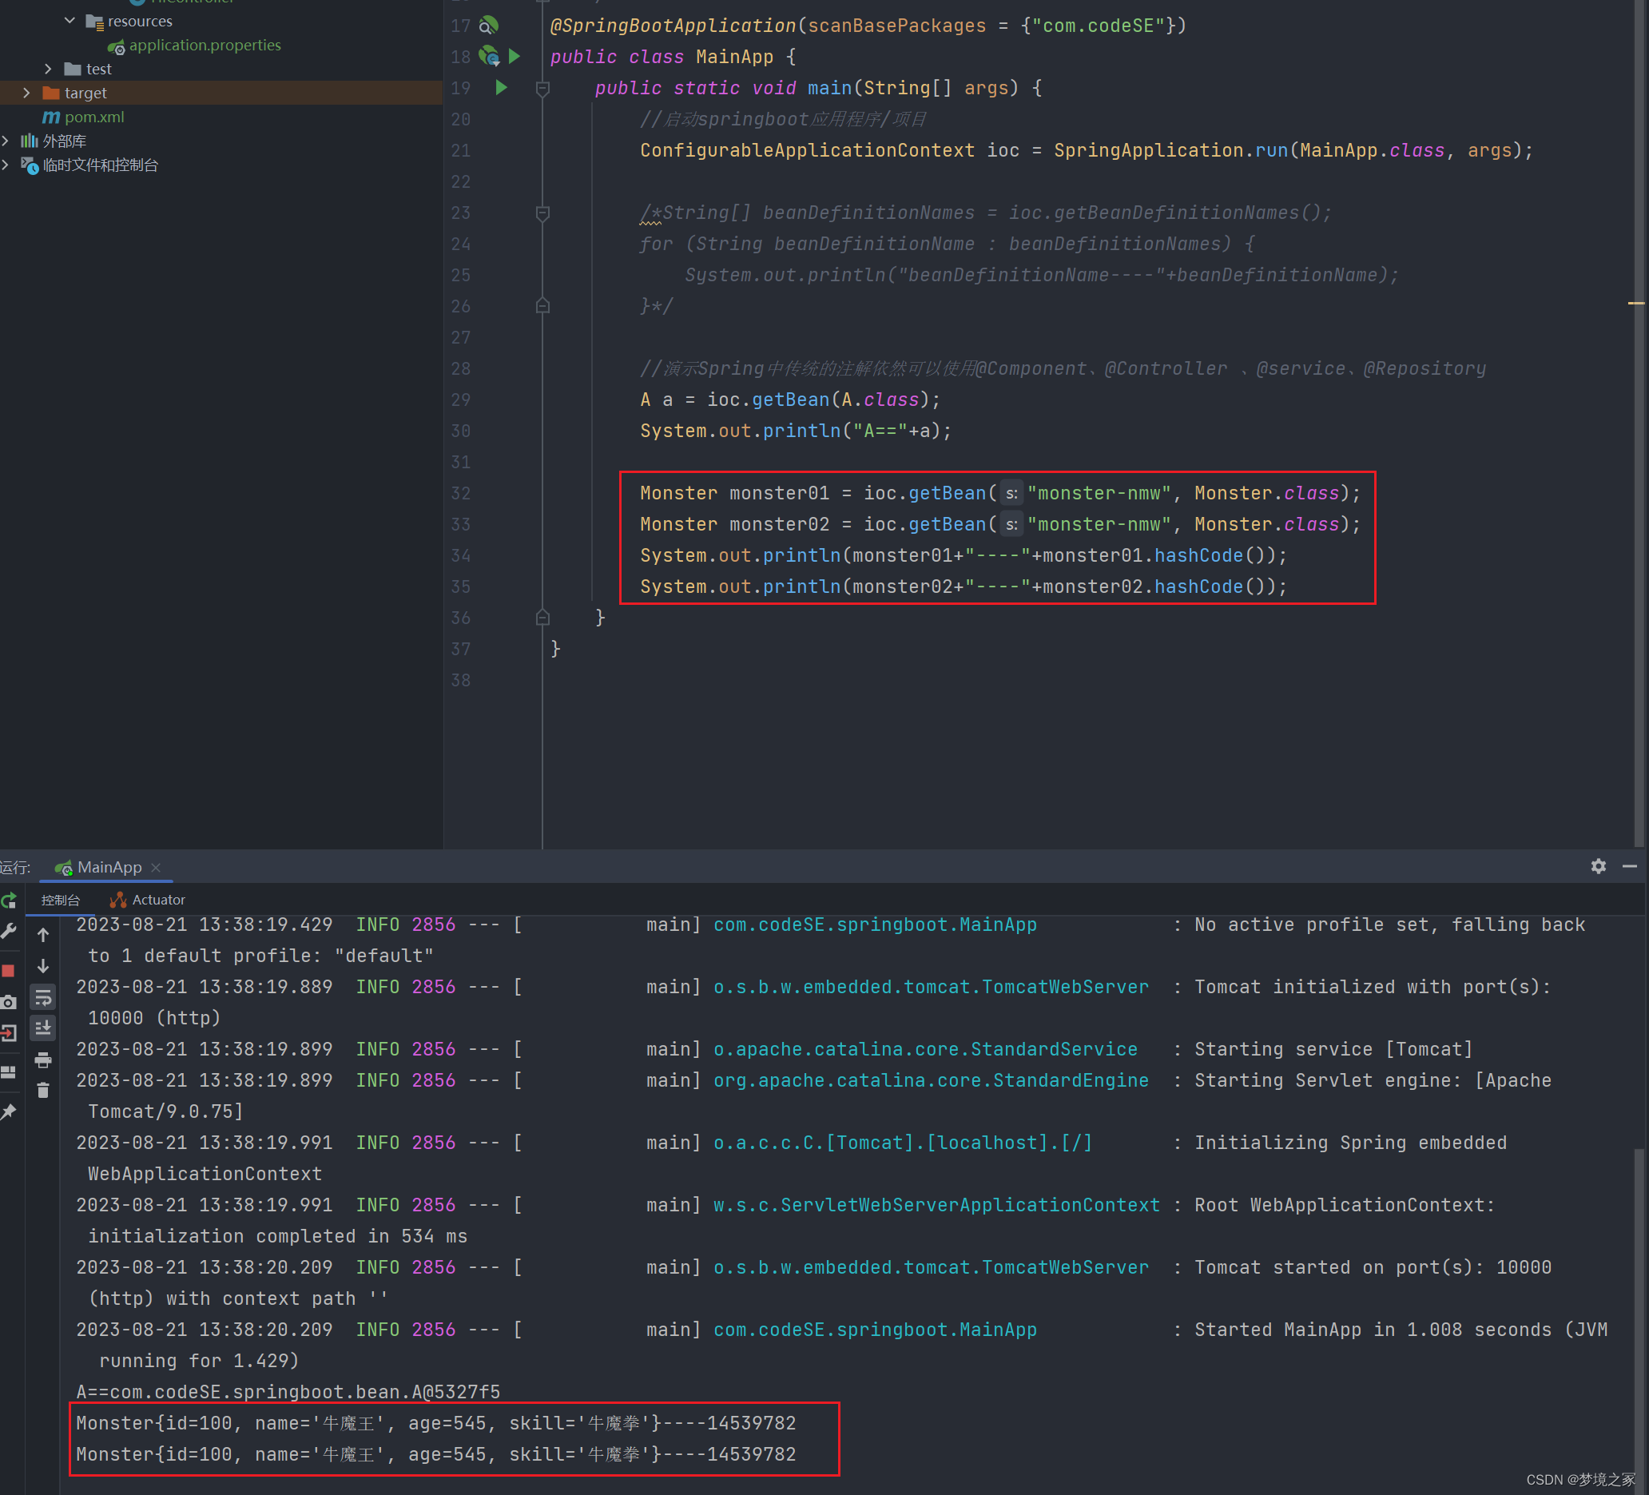The height and width of the screenshot is (1495, 1649).
Task: Open org.apache.catalina.core.StandardEngine log link
Action: (x=931, y=1080)
